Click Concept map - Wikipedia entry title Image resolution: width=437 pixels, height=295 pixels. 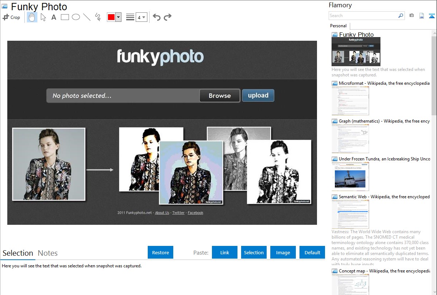click(384, 271)
